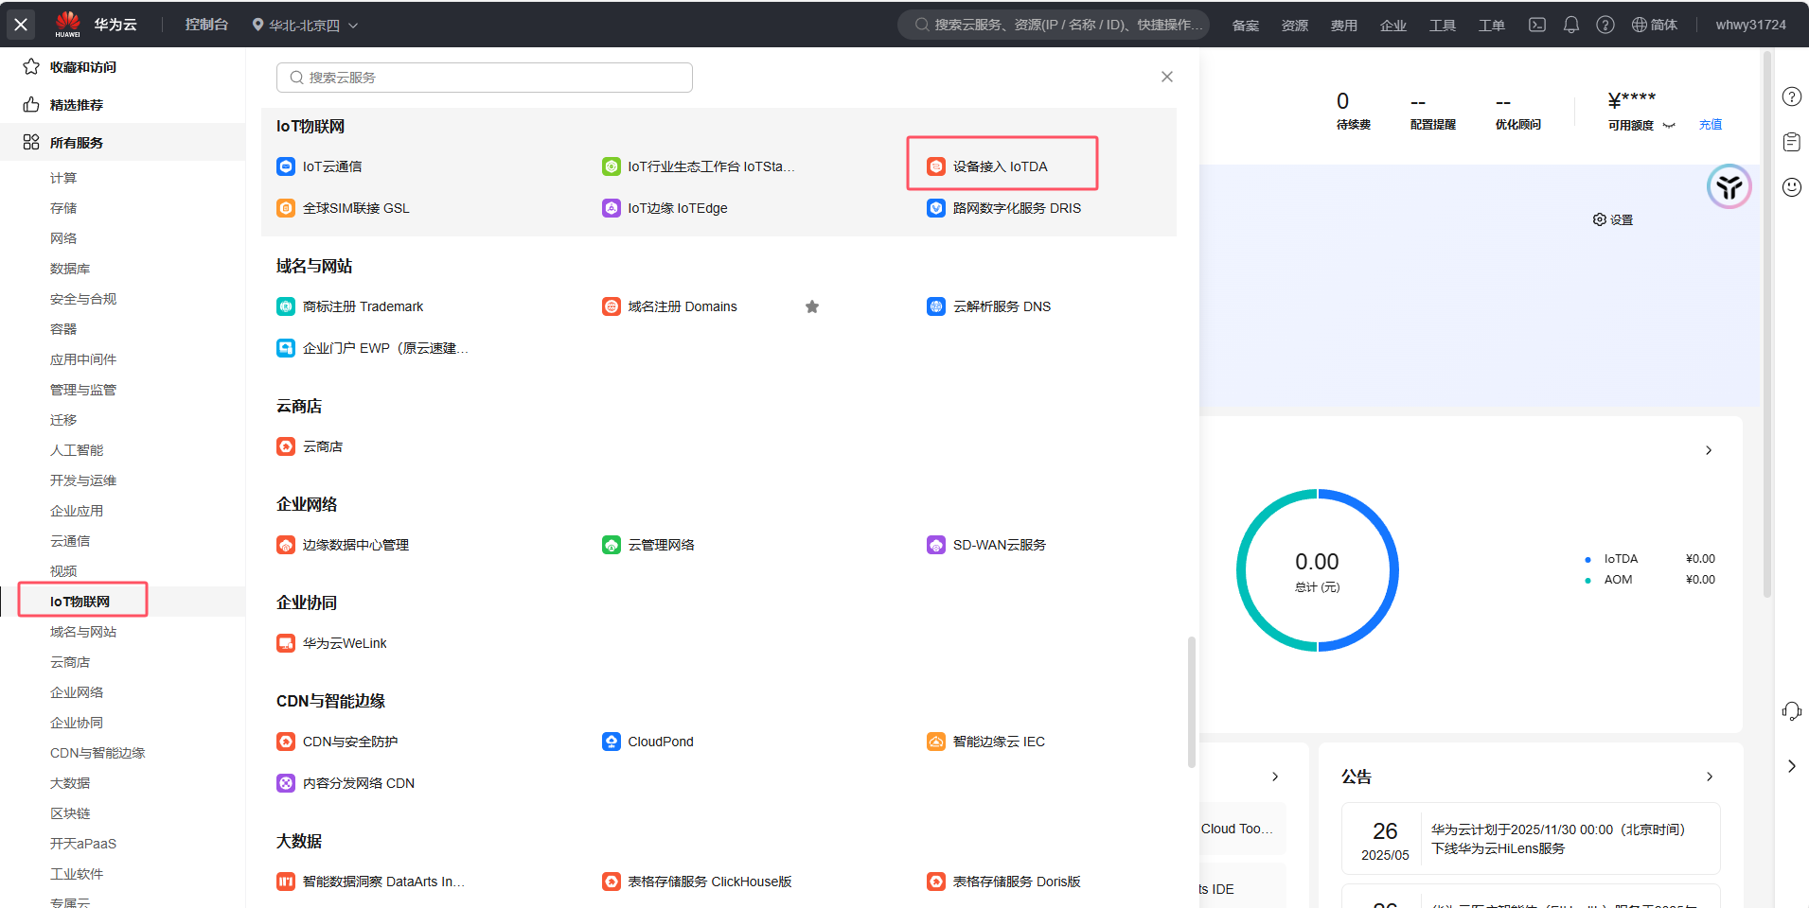This screenshot has height=908, width=1809.
Task: Open 云管理网络 service
Action: [648, 545]
